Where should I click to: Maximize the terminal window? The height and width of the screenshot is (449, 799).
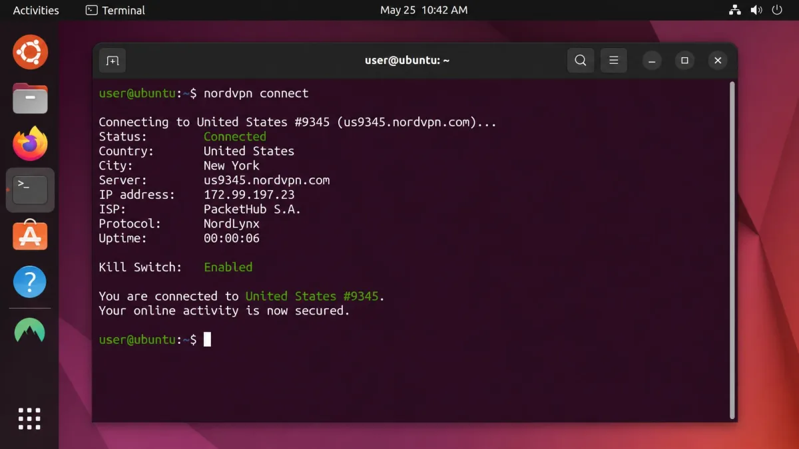click(684, 61)
